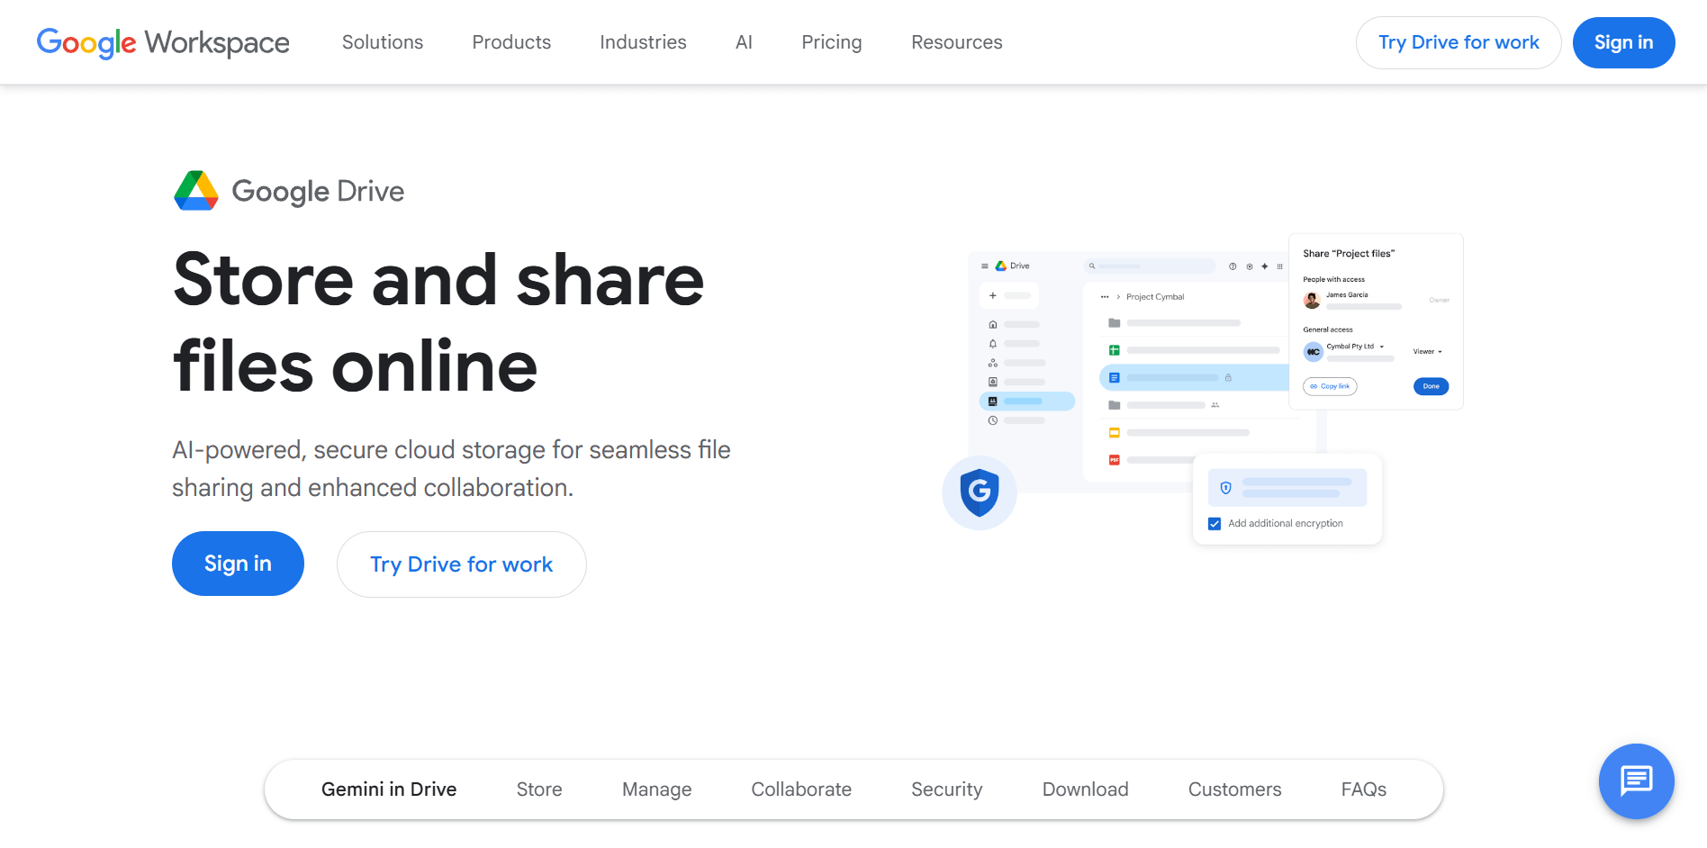The image size is (1707, 848).
Task: Click the Google Drive triangle logo in hero
Action: pos(196,191)
